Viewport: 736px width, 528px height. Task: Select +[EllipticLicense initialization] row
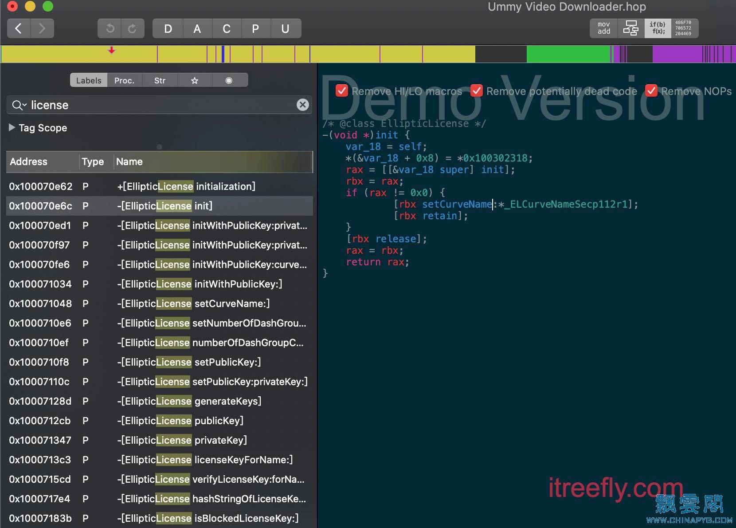point(160,186)
